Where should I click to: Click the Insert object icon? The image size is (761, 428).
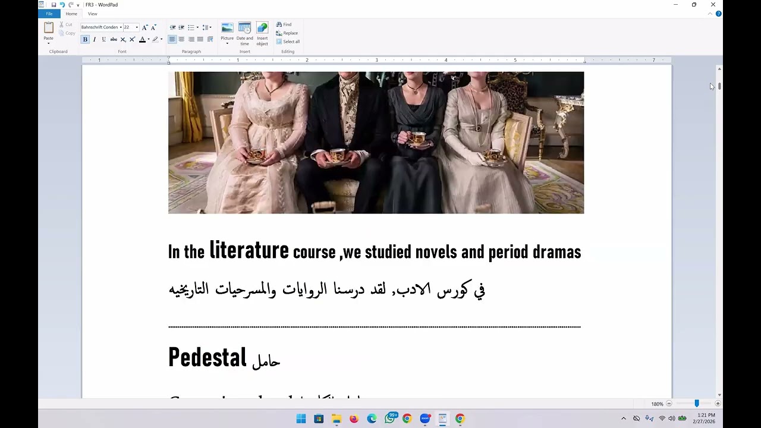point(262,28)
